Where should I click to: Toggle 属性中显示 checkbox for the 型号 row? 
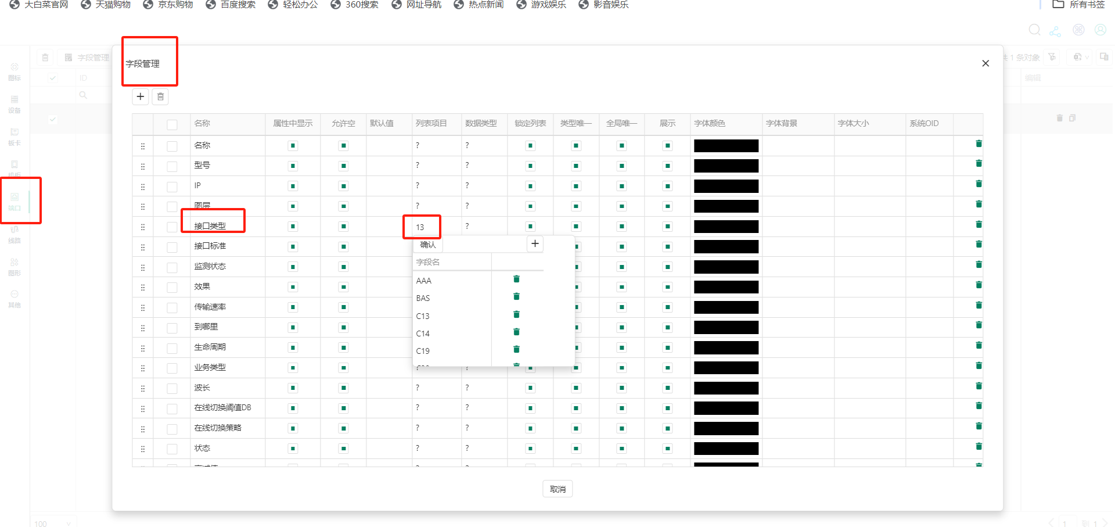pyautogui.click(x=293, y=166)
